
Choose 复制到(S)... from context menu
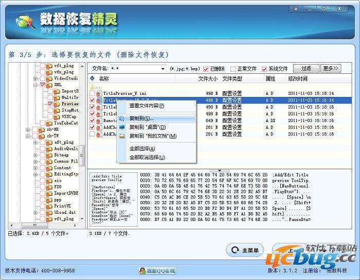(x=156, y=118)
